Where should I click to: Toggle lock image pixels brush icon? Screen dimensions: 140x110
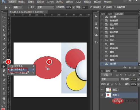click(112, 84)
